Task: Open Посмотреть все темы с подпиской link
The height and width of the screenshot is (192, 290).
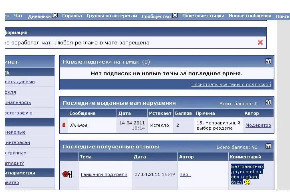Action: tap(231, 84)
